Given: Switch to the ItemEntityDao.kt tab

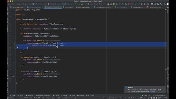Looking at the screenshot, I should click(x=121, y=7).
